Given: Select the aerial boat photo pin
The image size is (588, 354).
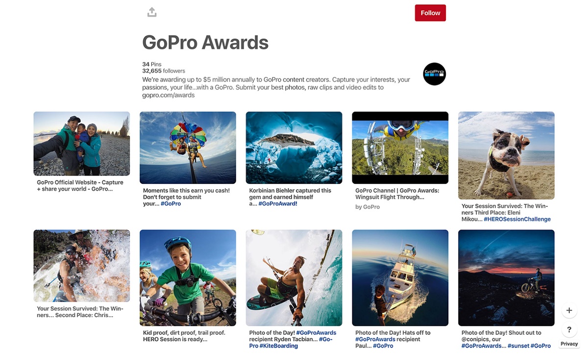Looking at the screenshot, I should pyautogui.click(x=400, y=278).
